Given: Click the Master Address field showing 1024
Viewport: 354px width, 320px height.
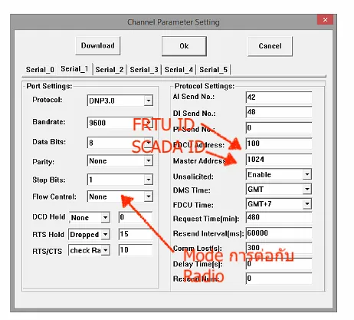Looking at the screenshot, I should tap(279, 160).
